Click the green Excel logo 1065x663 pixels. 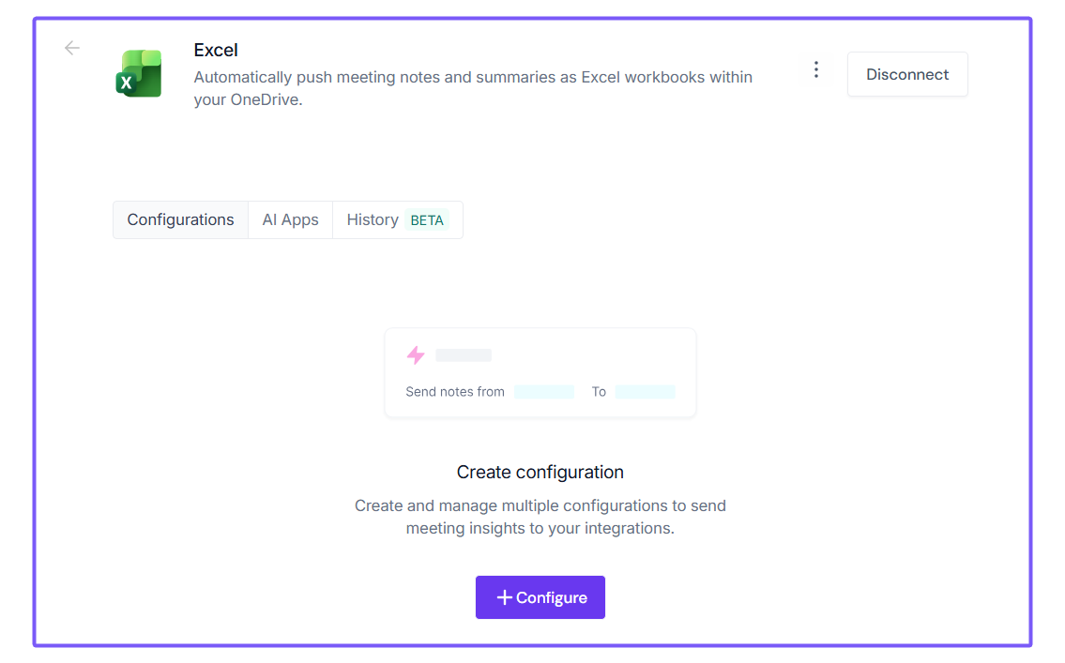pyautogui.click(x=139, y=74)
